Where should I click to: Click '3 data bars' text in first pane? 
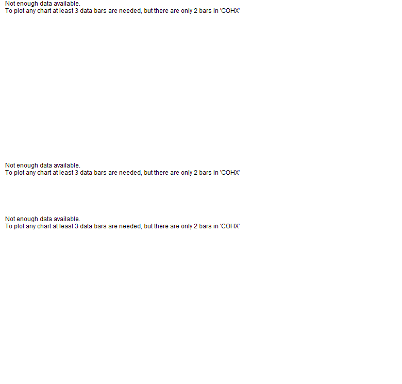(x=91, y=11)
